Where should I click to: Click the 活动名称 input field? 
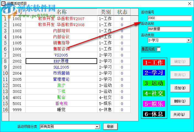coord(170,29)
